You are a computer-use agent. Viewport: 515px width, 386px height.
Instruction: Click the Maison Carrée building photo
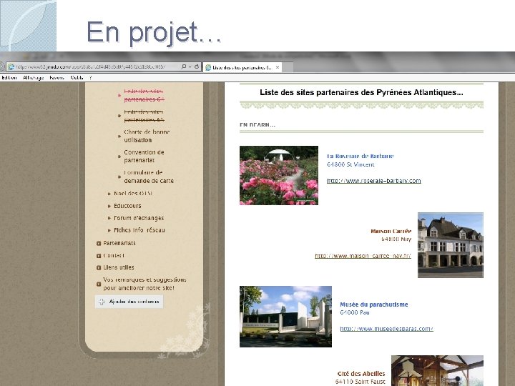coord(451,245)
